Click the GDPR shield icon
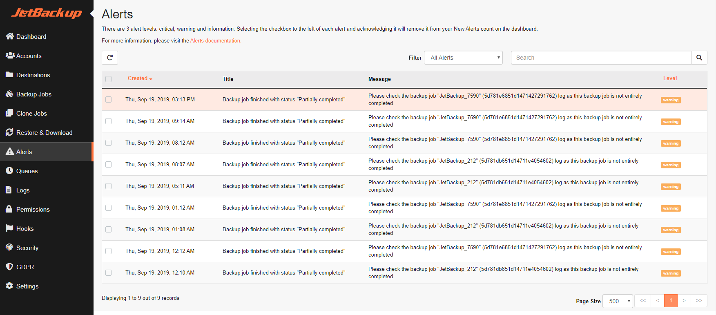This screenshot has height=315, width=716. (9, 267)
